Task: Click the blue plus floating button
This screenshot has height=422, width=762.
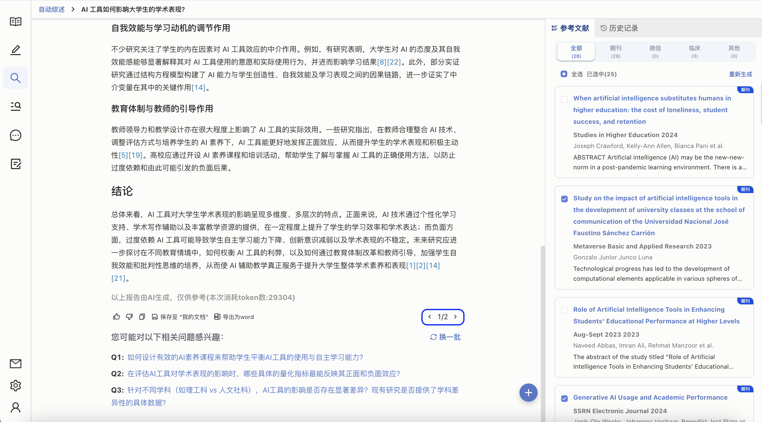Action: coord(528,392)
